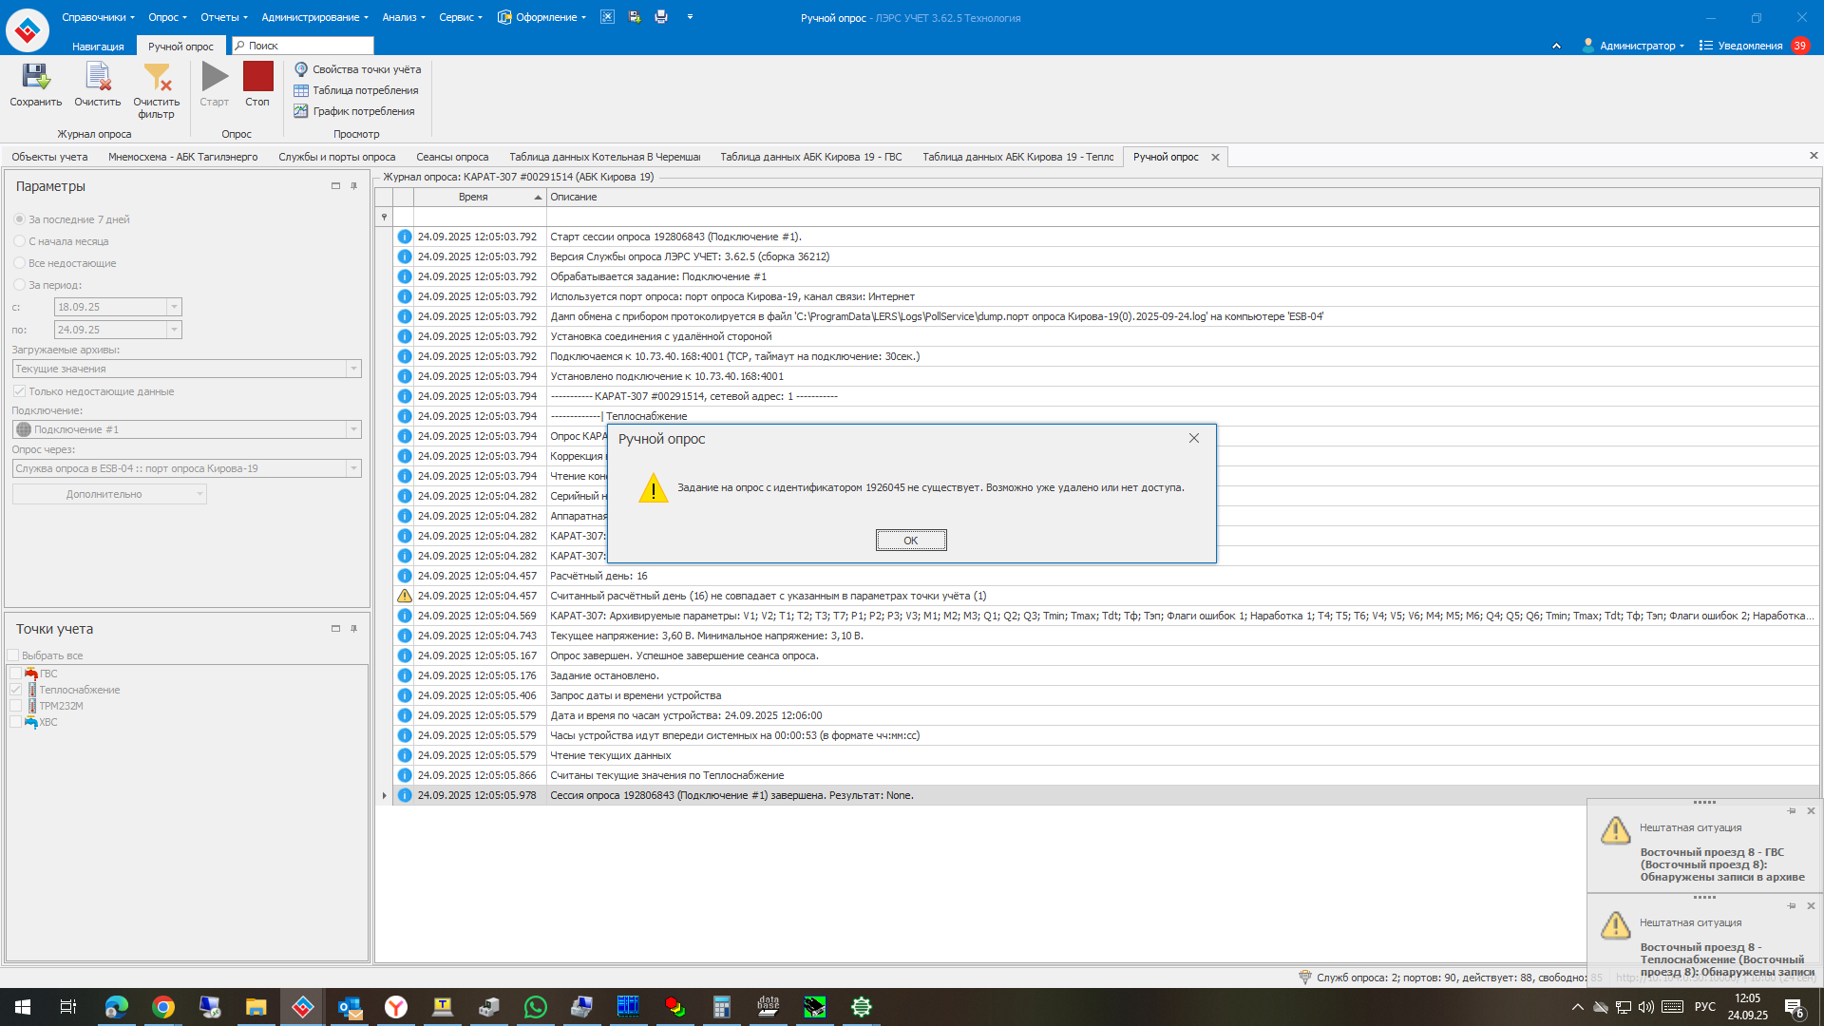Open WhatsApp from the taskbar

click(535, 1007)
